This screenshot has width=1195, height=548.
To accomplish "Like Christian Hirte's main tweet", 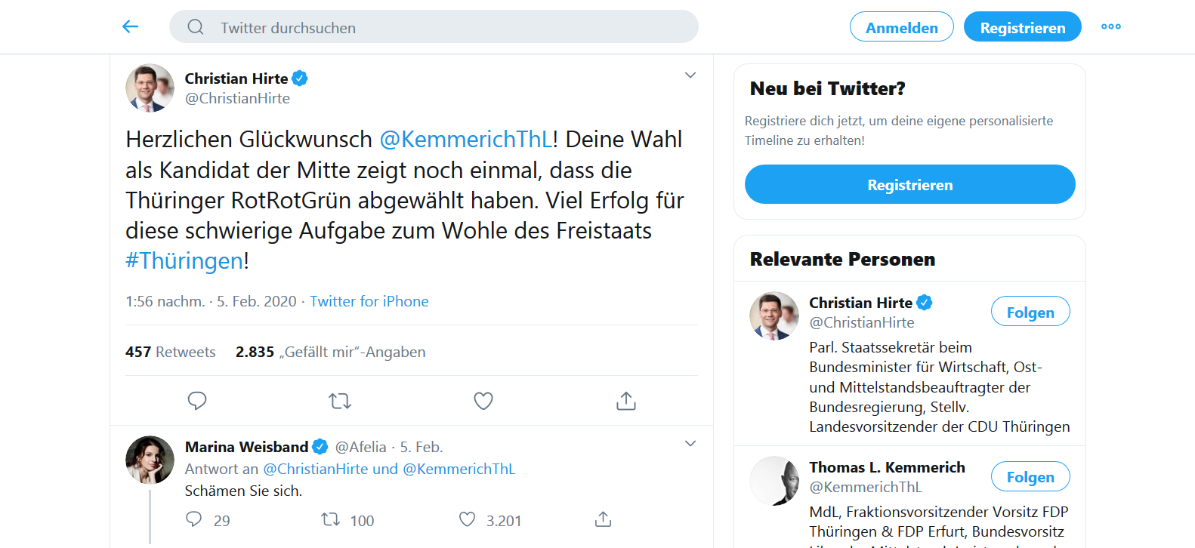I will coord(483,401).
